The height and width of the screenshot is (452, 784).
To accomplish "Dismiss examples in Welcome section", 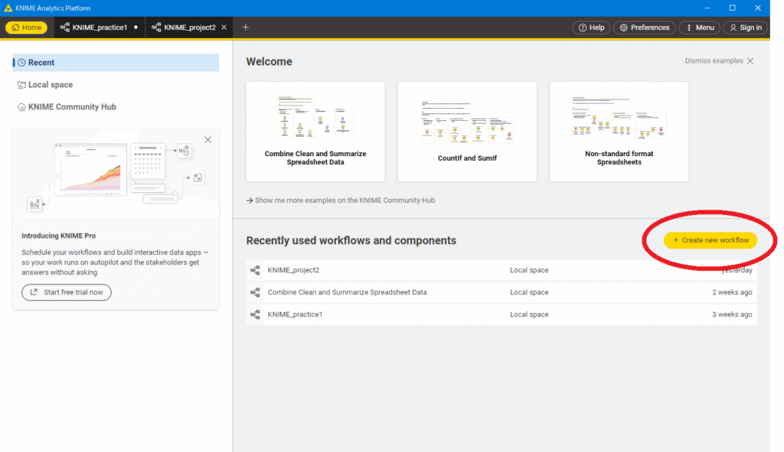I will pyautogui.click(x=719, y=61).
